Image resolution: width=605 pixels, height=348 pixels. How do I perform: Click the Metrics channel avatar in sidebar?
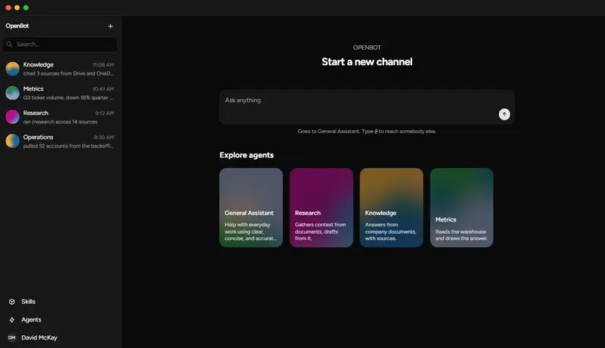click(12, 93)
